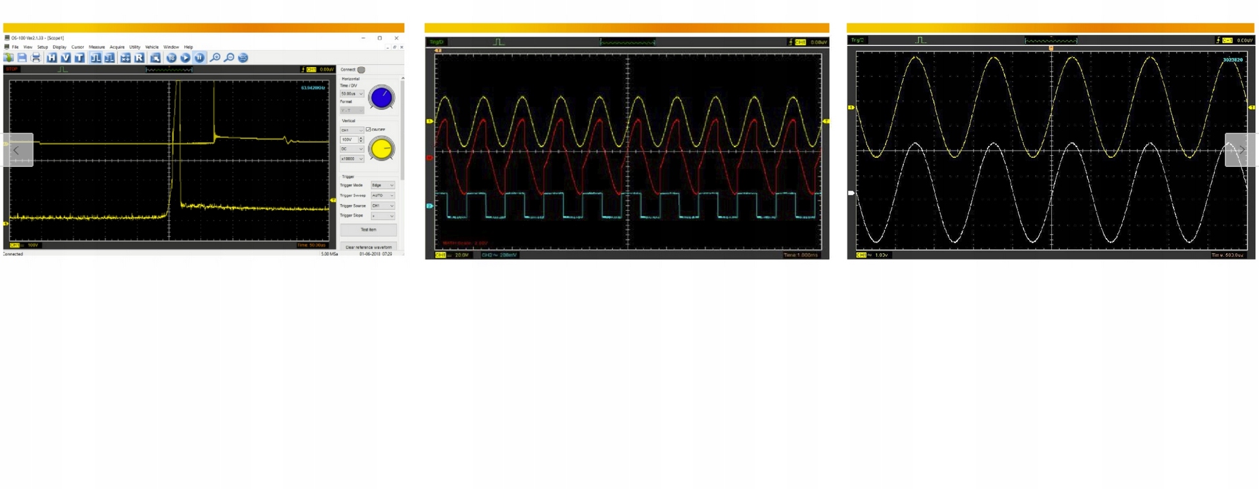The height and width of the screenshot is (489, 1259).
Task: Click the pulse icon in the middle image
Action: click(499, 42)
